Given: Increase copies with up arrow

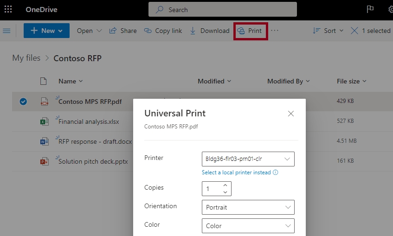Looking at the screenshot, I should click(225, 185).
